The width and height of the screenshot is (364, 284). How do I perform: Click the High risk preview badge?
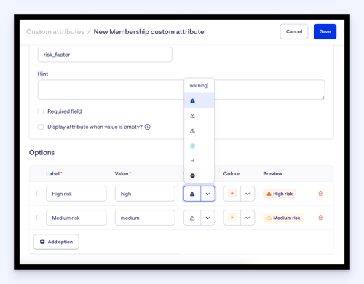pyautogui.click(x=280, y=194)
